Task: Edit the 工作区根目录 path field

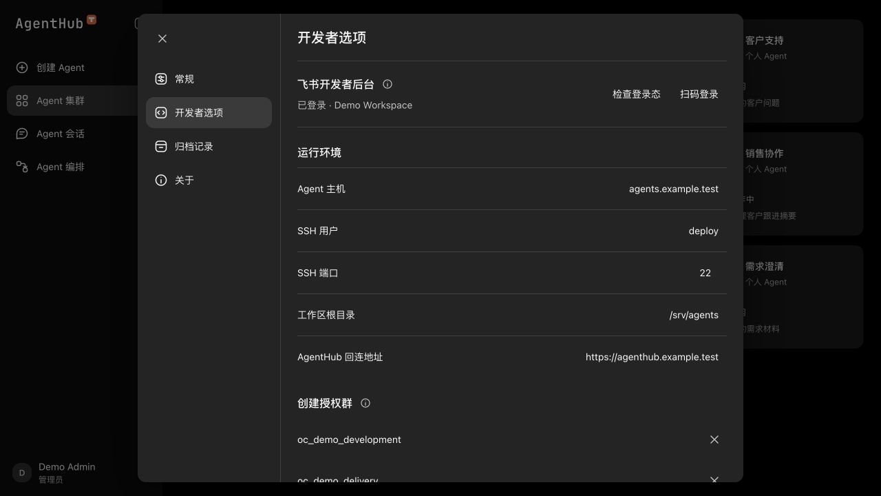Action: (x=694, y=315)
